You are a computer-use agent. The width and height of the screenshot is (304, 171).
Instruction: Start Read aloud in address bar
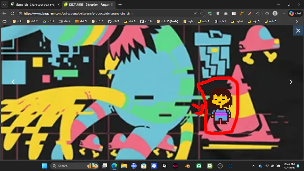point(196,14)
